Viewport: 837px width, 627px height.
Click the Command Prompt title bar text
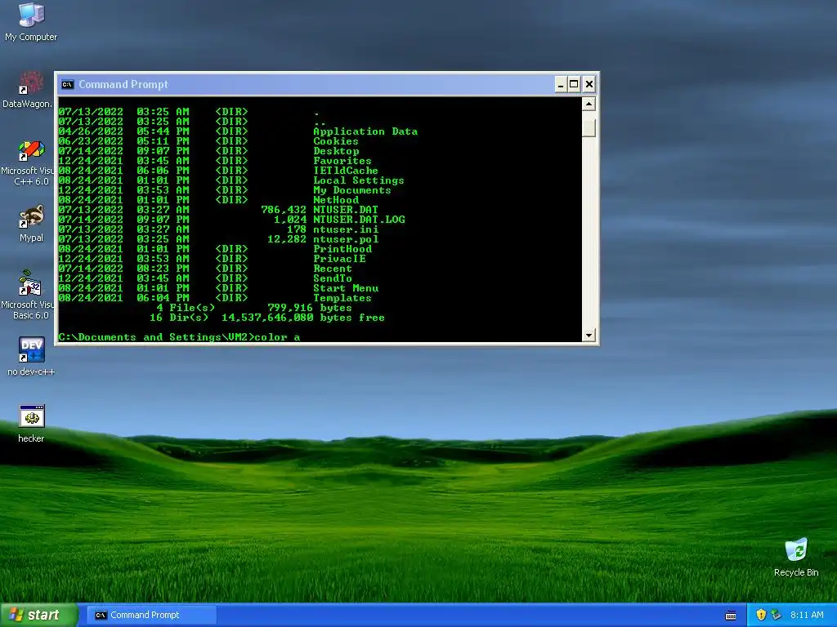click(123, 84)
